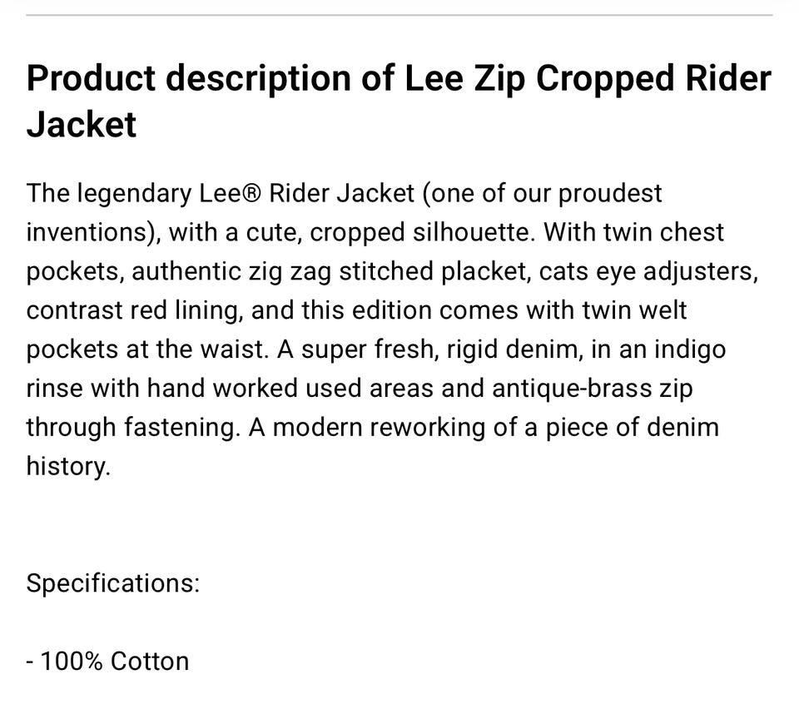Select the "super fresh" phrase
Screen dimensions: 799x704
click(369, 350)
